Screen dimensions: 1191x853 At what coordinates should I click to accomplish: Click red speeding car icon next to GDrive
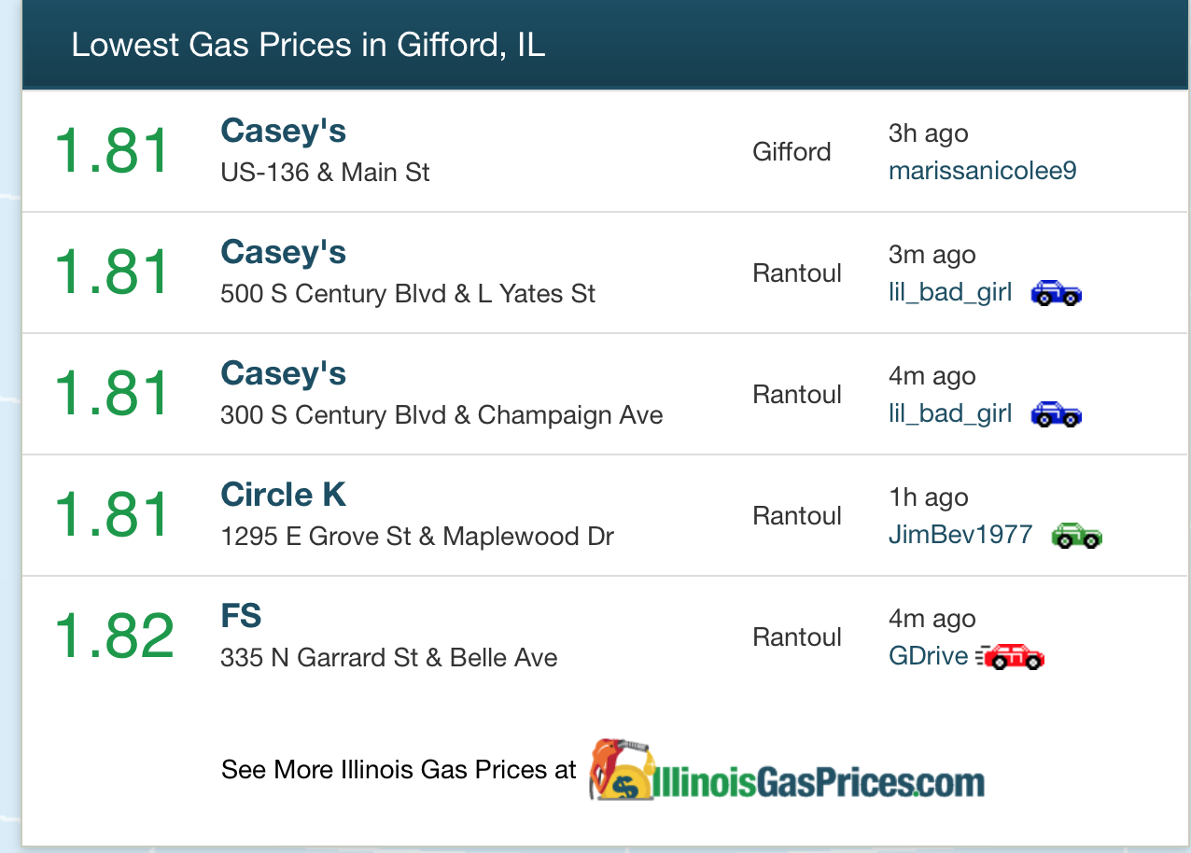point(1010,657)
